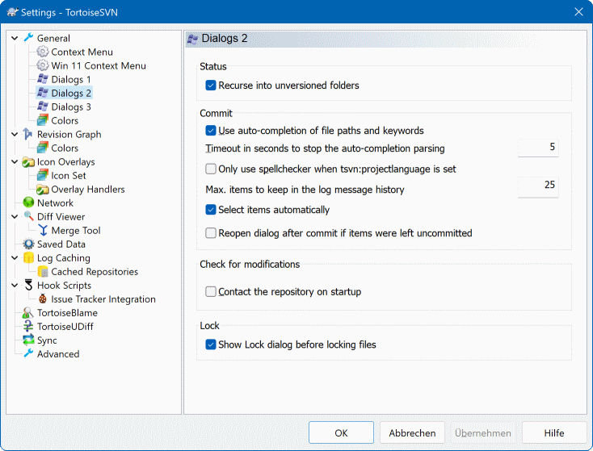Enable spellchecker only when tsvn:projectlanguage set

(x=211, y=169)
